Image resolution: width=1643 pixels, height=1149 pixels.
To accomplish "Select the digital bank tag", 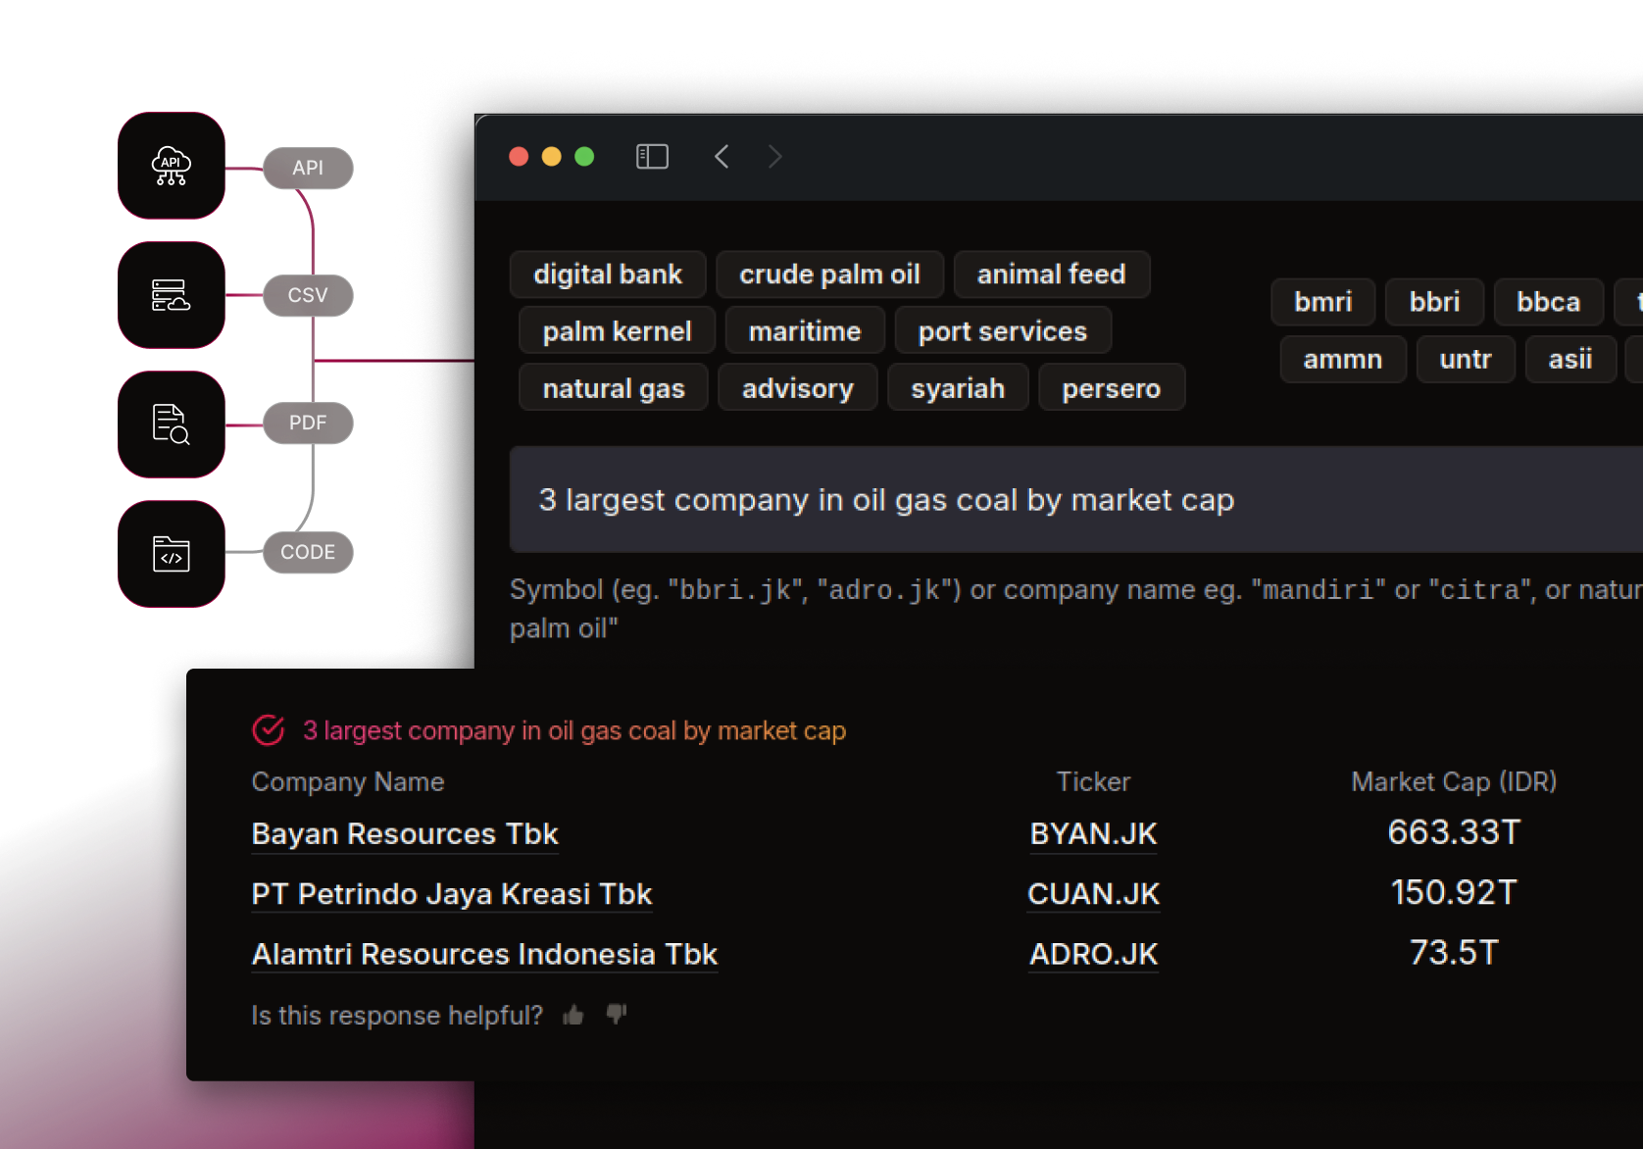I will 607,275.
